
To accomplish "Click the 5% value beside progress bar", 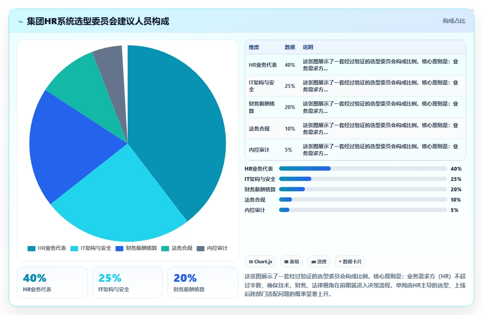I will coord(455,210).
